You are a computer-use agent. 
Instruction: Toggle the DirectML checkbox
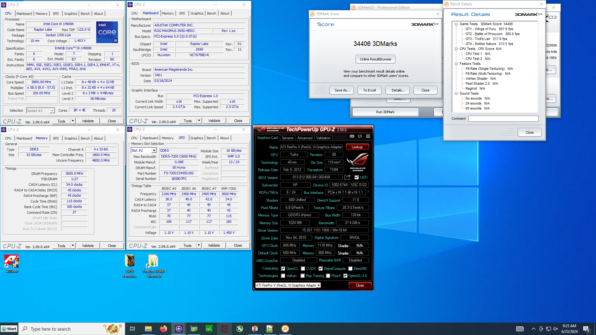tap(350, 269)
